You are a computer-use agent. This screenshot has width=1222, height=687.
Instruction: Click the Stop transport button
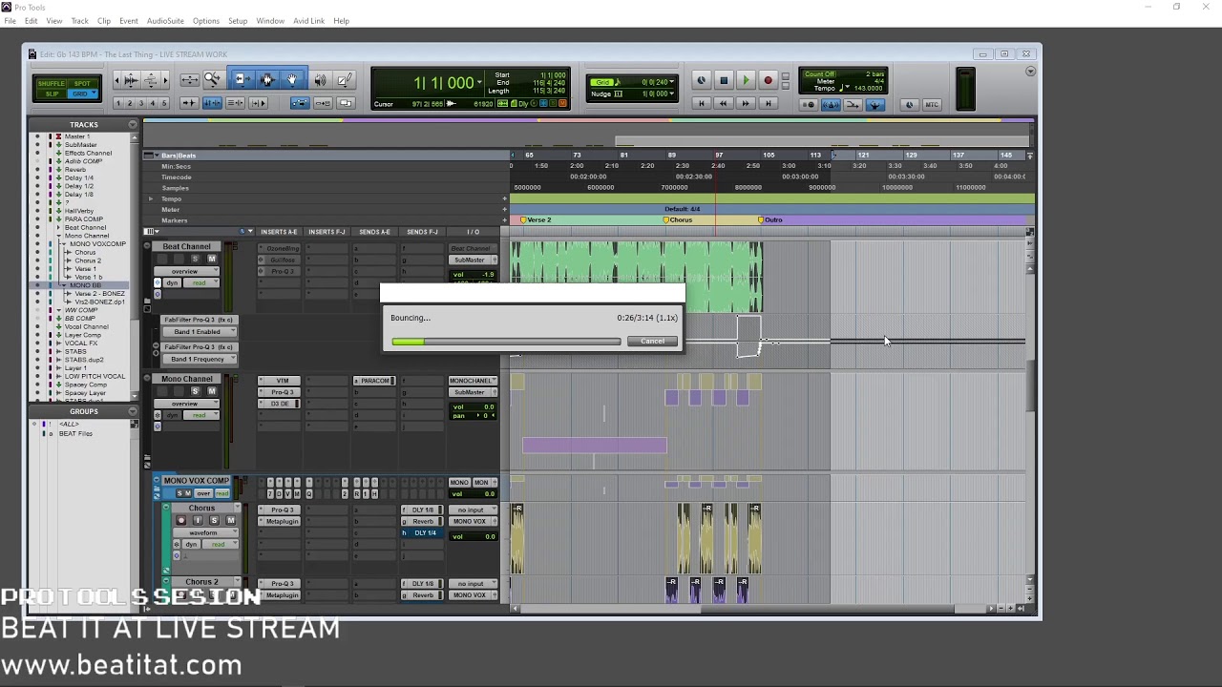pos(724,80)
